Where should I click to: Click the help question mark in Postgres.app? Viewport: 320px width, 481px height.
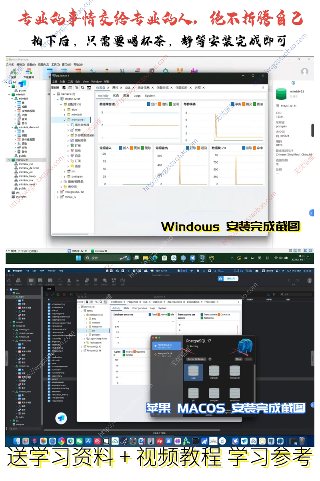click(210, 359)
